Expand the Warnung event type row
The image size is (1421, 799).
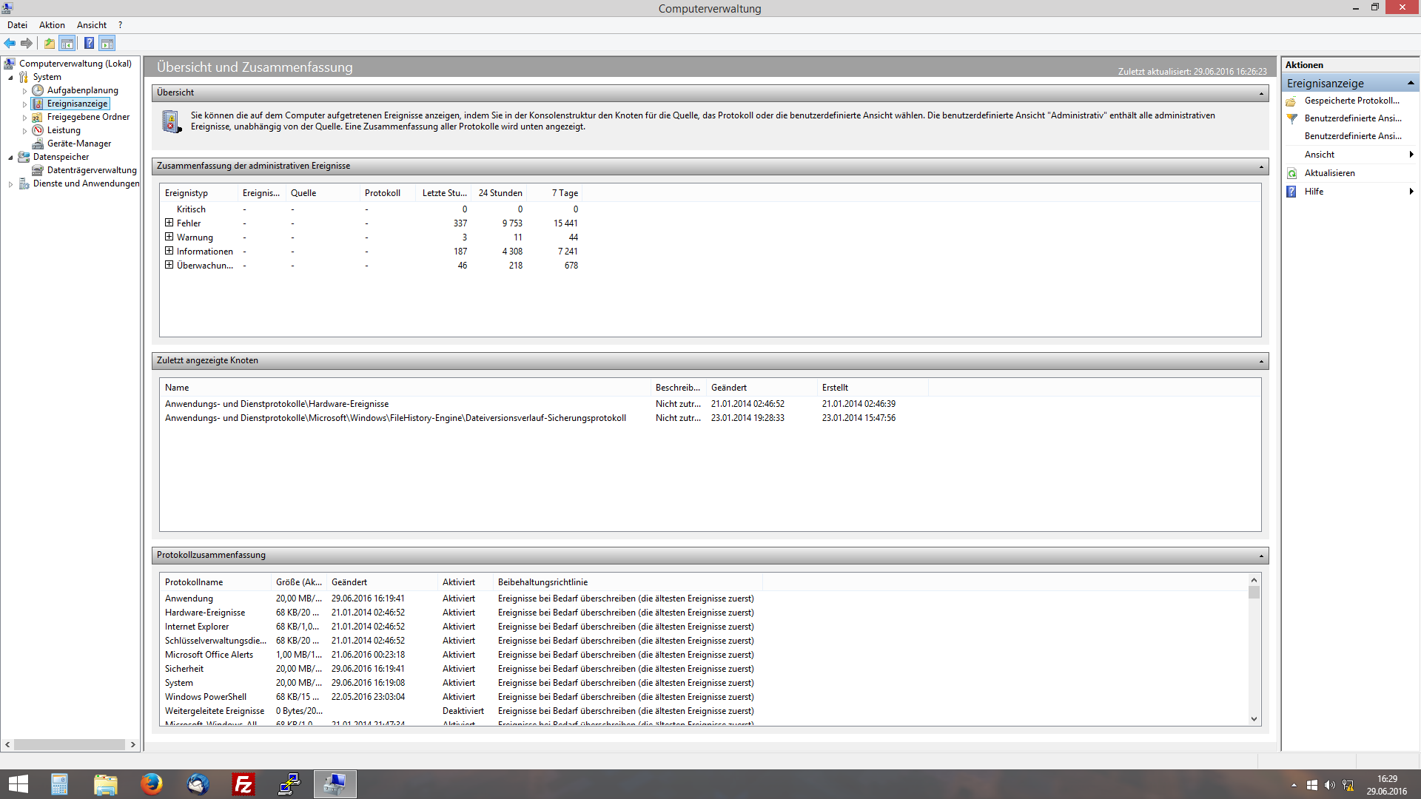tap(169, 237)
